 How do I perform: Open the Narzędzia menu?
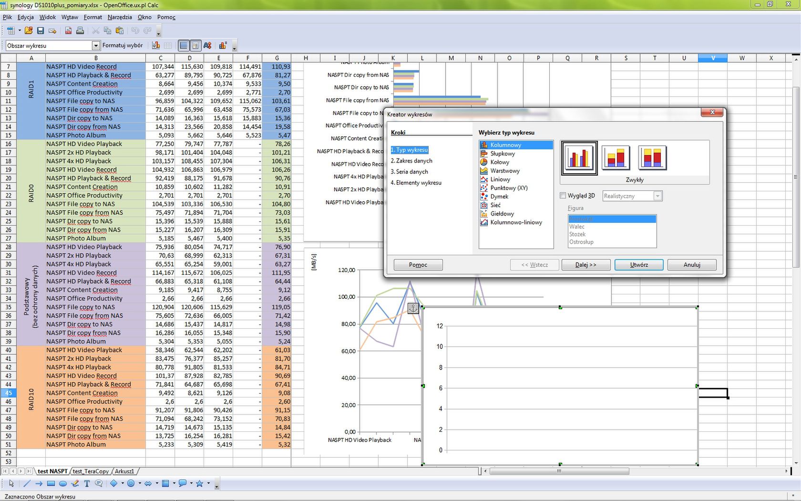point(120,17)
